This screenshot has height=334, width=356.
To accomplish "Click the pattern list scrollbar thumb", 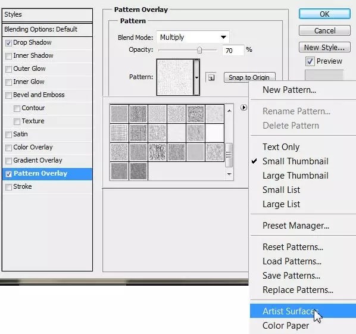I will [x=229, y=155].
